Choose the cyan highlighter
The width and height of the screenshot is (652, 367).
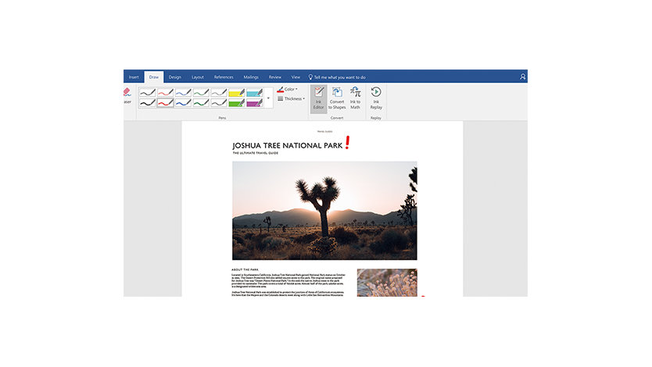255,92
